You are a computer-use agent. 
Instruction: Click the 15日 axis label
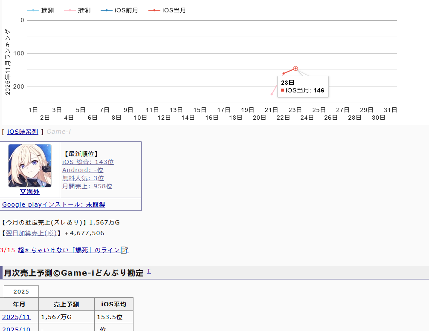(x=200, y=110)
